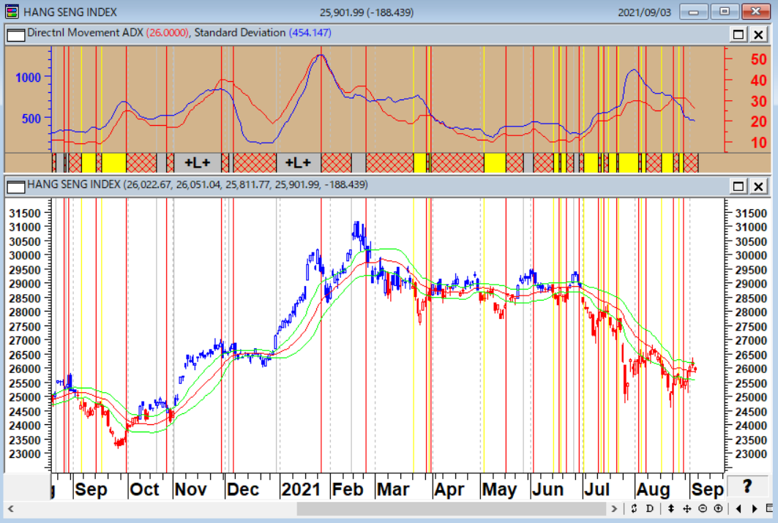Click the Directnl Movement ADX label
The image size is (778, 523).
85,33
